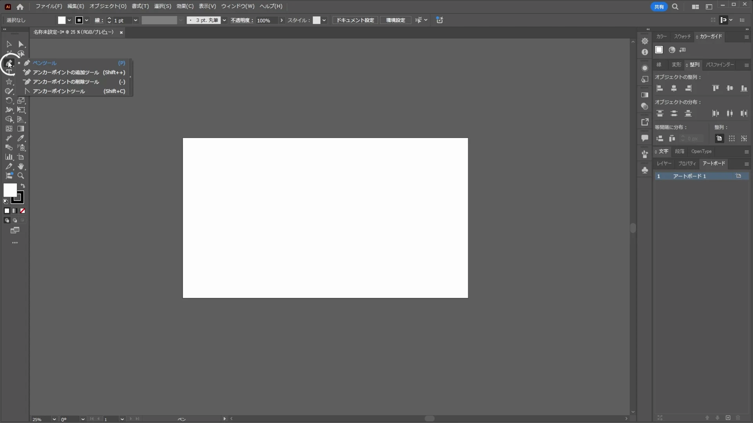Viewport: 753px width, 423px height.
Task: Open zoom level 25% dropdown
Action: pos(54,419)
